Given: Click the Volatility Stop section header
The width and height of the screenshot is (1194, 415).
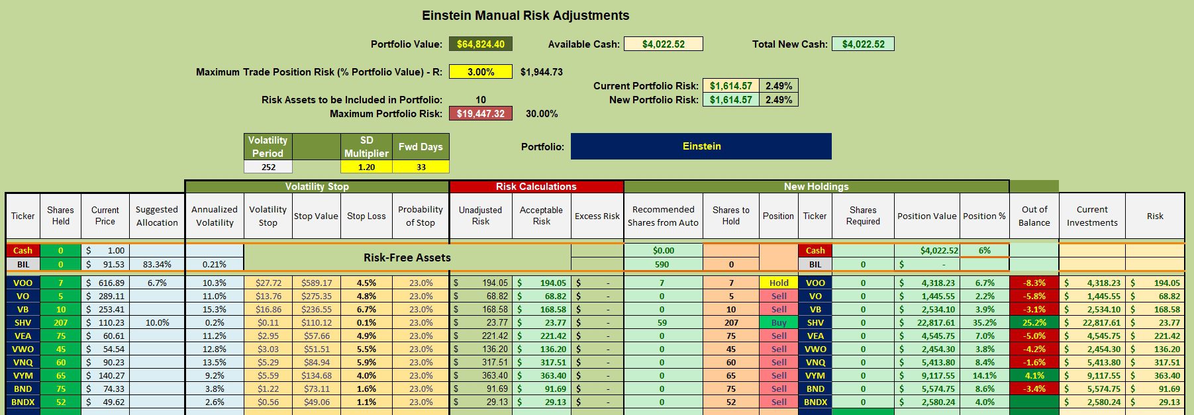Looking at the screenshot, I should (317, 187).
